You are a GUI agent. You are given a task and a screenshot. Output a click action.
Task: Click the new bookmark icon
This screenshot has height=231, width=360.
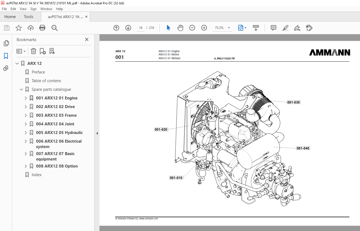[x=43, y=51]
